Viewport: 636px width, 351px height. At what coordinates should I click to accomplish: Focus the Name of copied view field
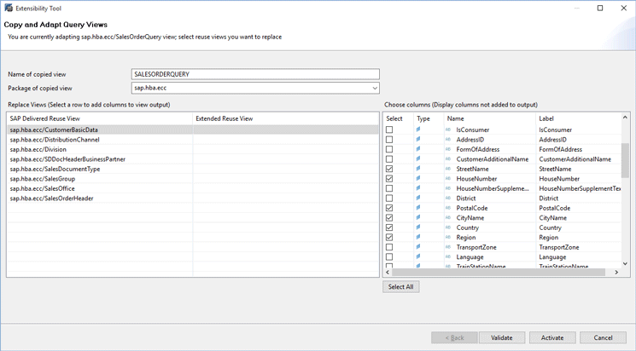pos(254,74)
